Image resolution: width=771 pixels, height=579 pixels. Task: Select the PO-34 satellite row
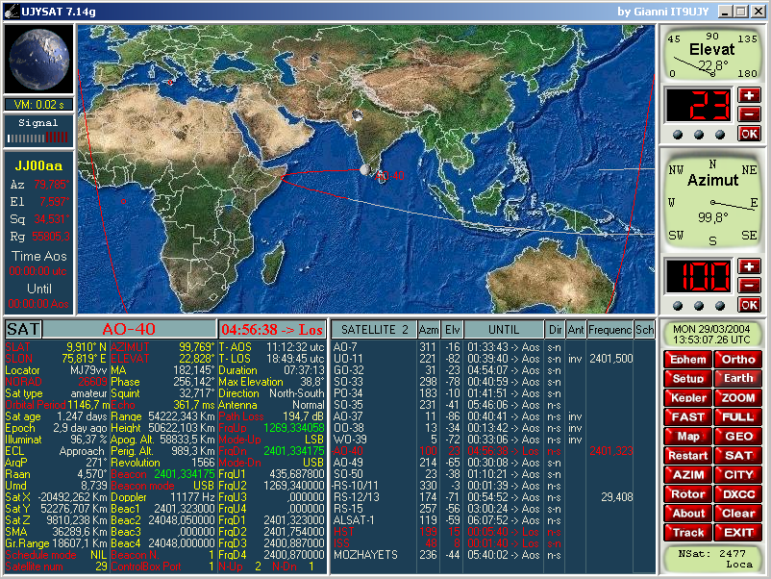[x=493, y=393]
